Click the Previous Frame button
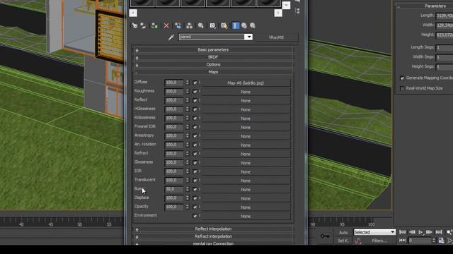The width and height of the screenshot is (453, 254). point(412,232)
